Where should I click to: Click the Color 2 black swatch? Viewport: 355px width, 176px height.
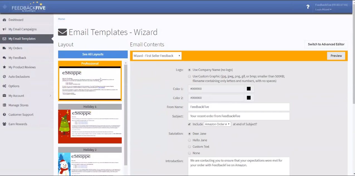coord(249,98)
